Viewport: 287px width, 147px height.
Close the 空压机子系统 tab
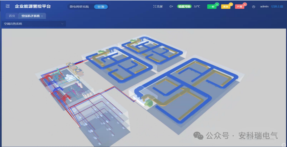(x=42, y=16)
